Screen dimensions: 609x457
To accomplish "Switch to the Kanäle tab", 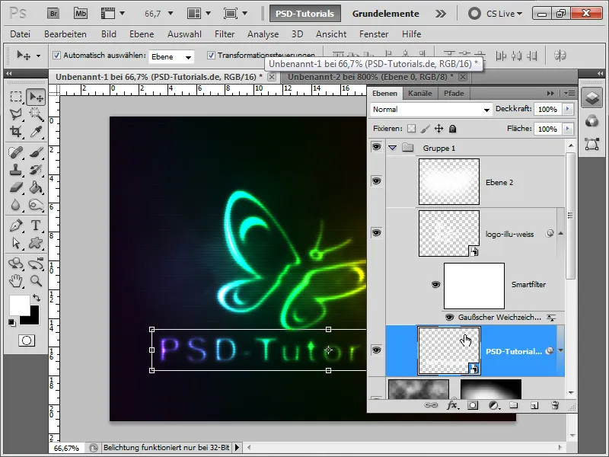I will click(420, 93).
